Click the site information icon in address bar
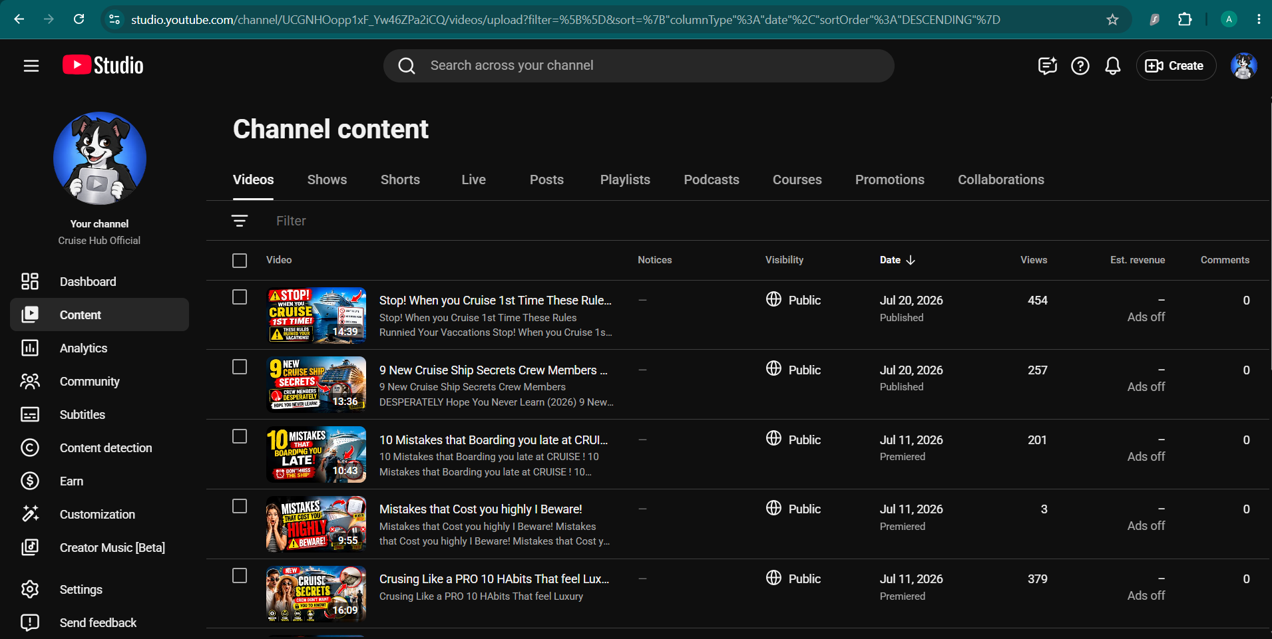 (x=114, y=19)
